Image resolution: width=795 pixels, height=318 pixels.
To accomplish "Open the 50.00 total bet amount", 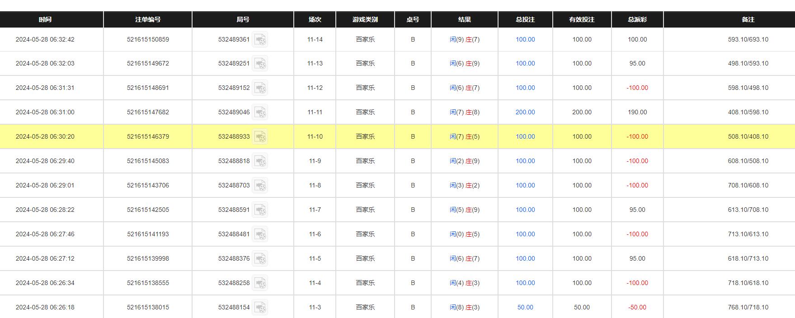I will tap(525, 307).
